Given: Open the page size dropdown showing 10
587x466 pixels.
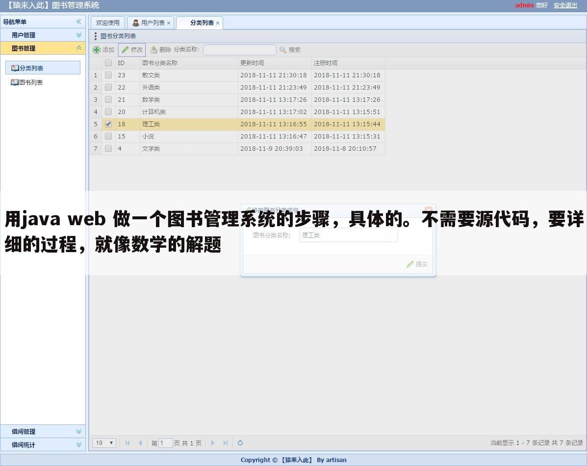Looking at the screenshot, I should (103, 443).
